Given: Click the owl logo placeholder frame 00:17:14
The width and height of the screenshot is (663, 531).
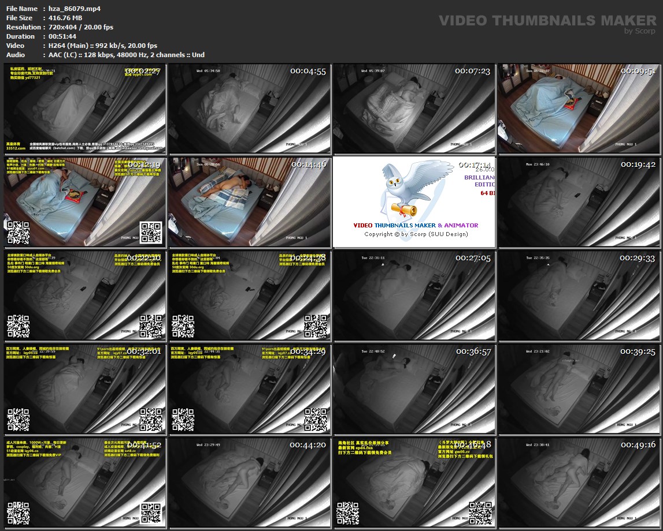Looking at the screenshot, I should point(414,202).
